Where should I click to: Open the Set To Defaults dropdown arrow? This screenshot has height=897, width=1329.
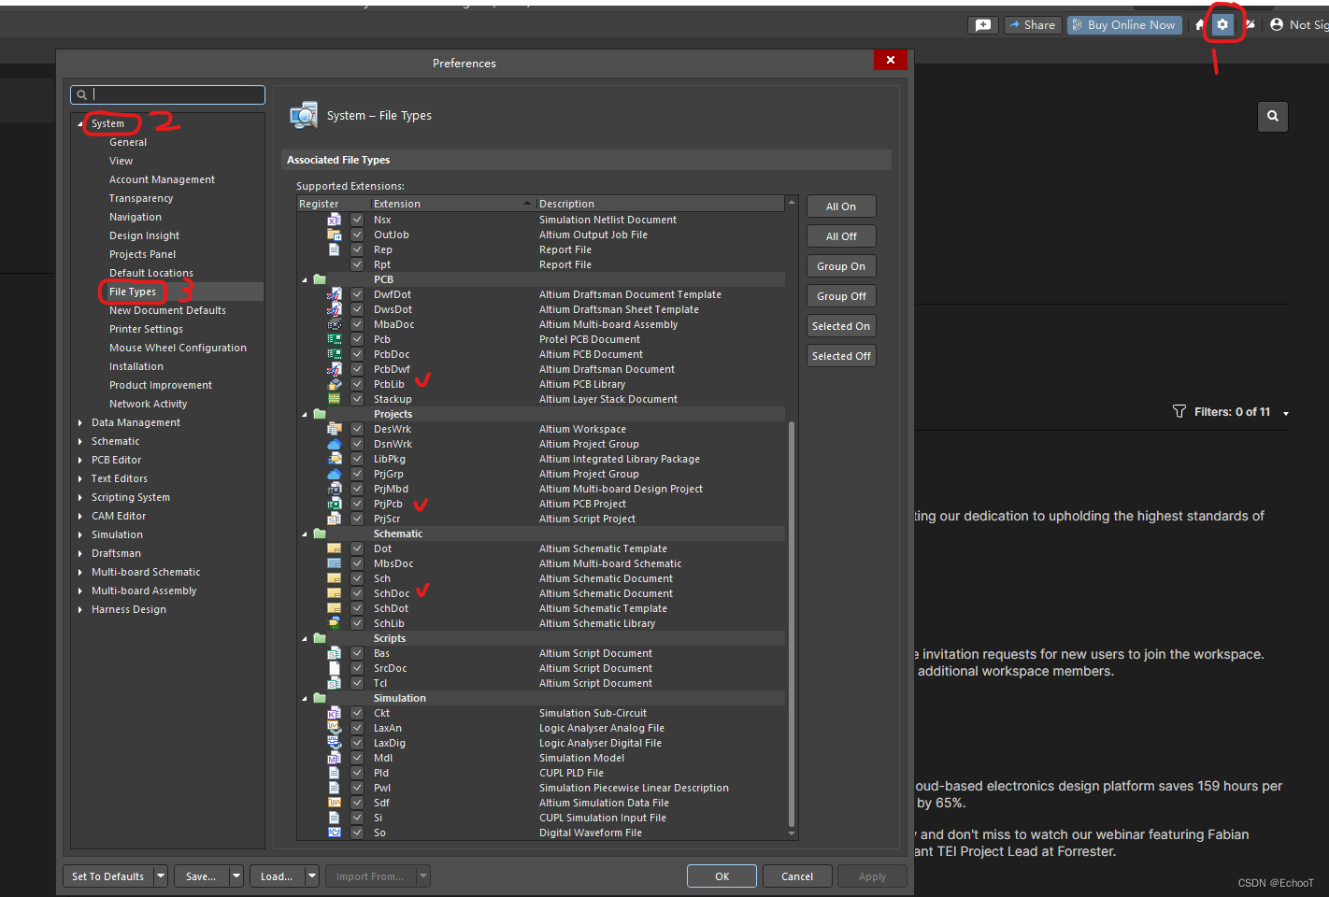(161, 876)
